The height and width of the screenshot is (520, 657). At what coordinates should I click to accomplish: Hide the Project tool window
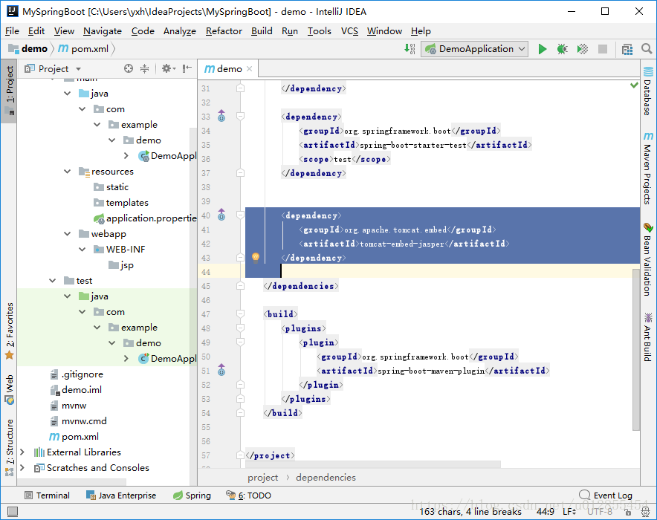point(187,68)
